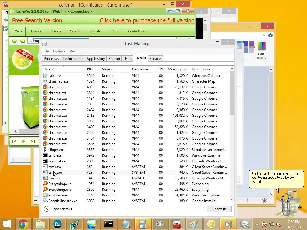Switch to the Users tab
Image resolution: width=307 pixels, height=230 pixels.
[128, 58]
